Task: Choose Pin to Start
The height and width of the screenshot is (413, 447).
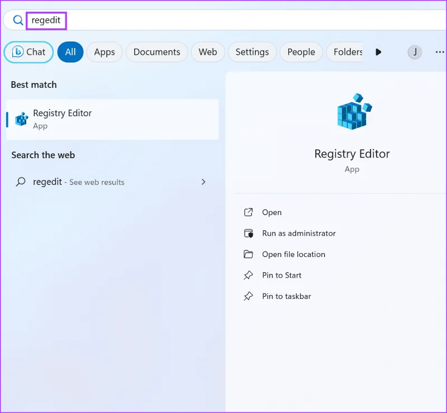Action: click(x=282, y=275)
